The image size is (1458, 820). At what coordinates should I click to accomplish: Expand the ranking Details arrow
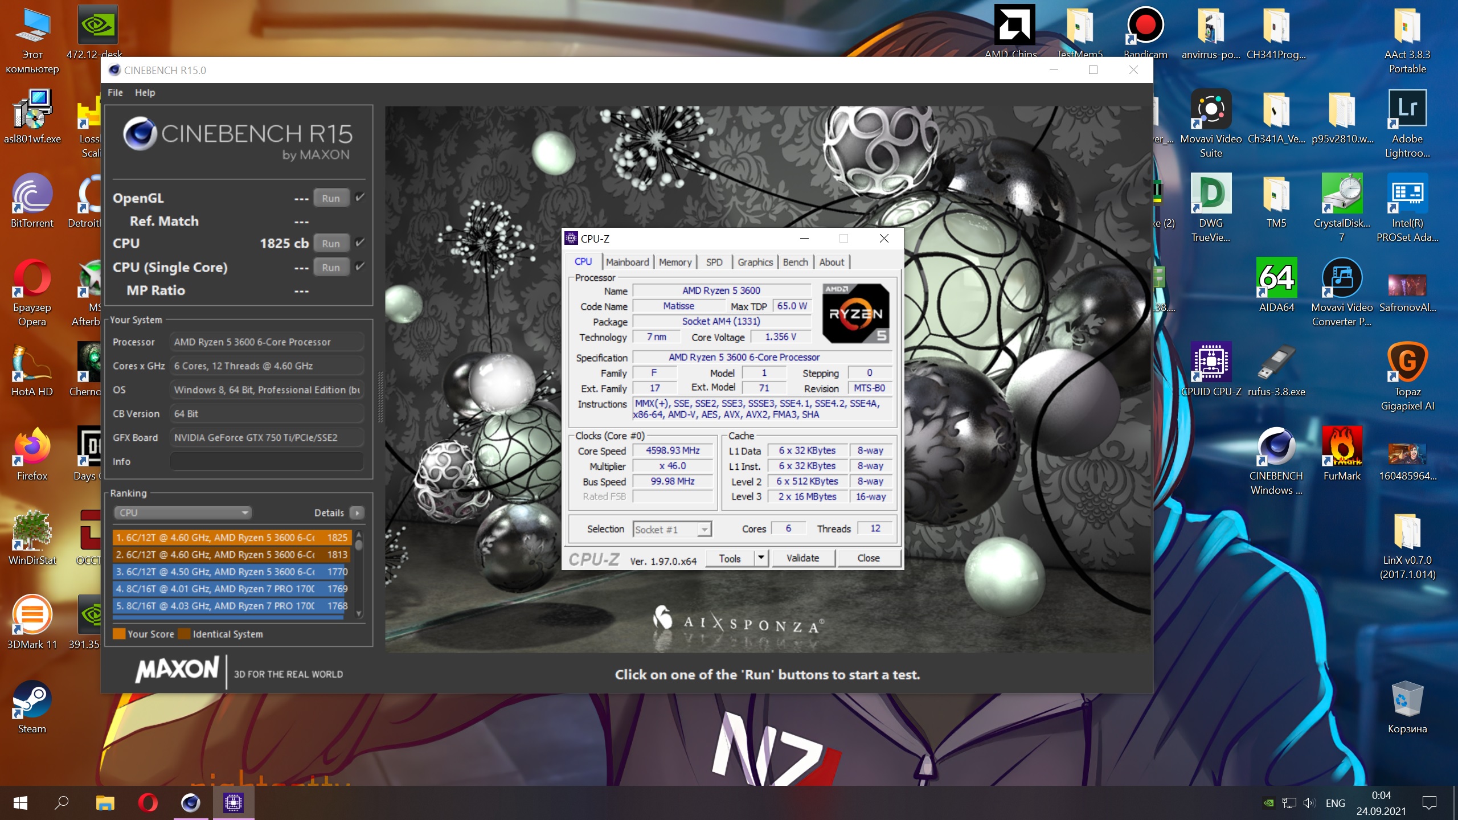[357, 512]
